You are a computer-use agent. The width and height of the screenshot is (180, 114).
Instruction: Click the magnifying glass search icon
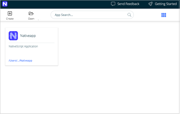click(129, 15)
